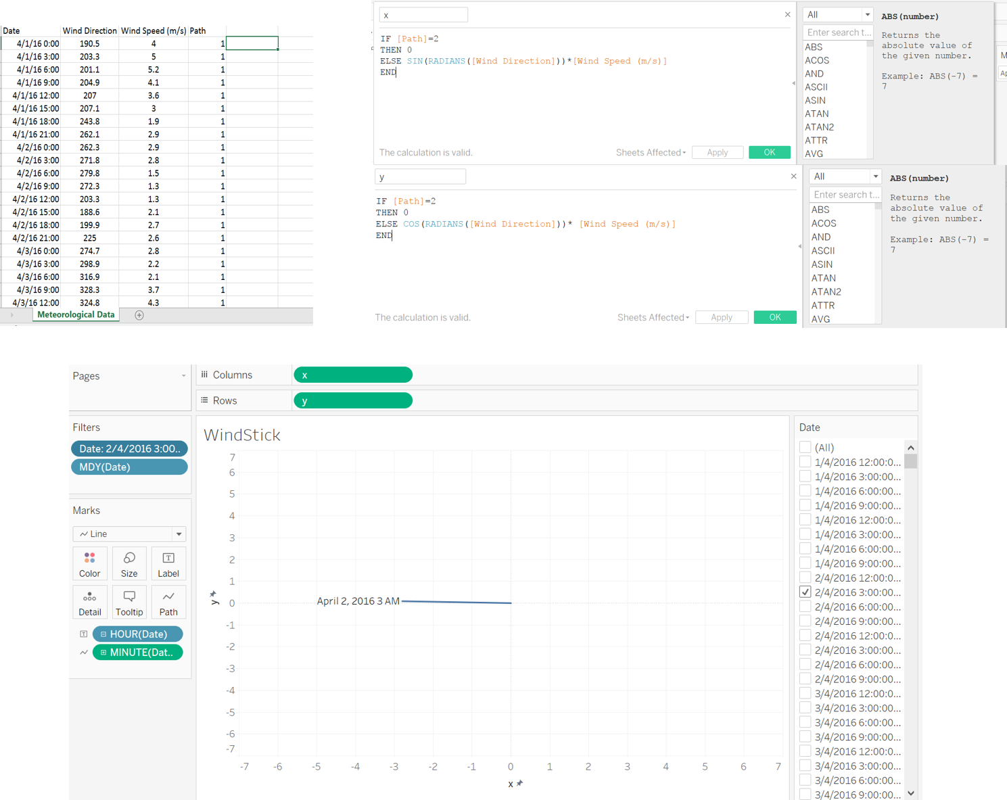The image size is (1007, 800).
Task: Select wind direction cell 324.8
Action: pyautogui.click(x=89, y=303)
